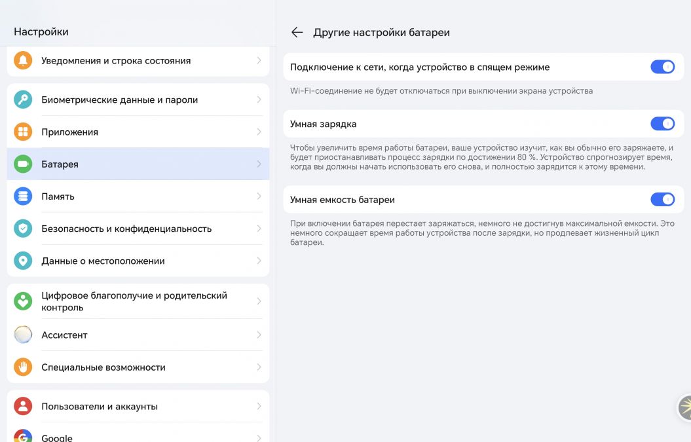Click chevron next to Данные о местоположении
691x442 pixels.
(x=259, y=261)
